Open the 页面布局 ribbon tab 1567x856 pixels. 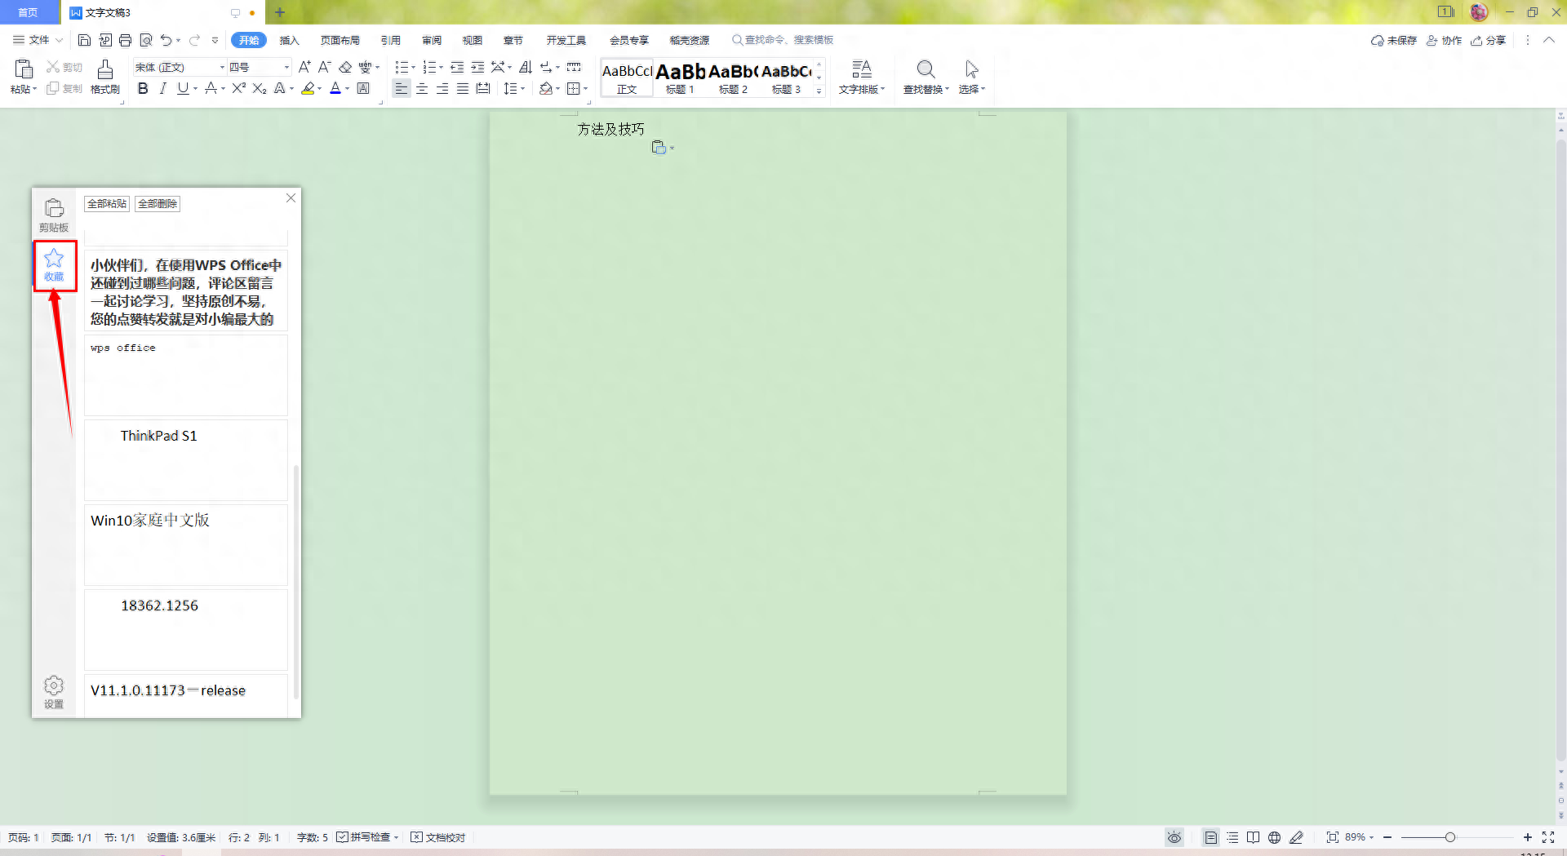340,40
